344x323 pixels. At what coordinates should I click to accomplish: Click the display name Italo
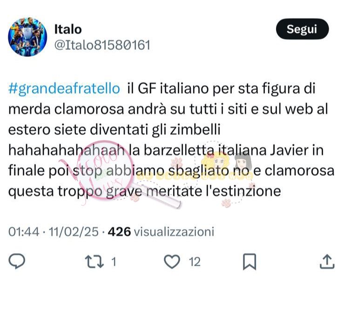(x=68, y=29)
